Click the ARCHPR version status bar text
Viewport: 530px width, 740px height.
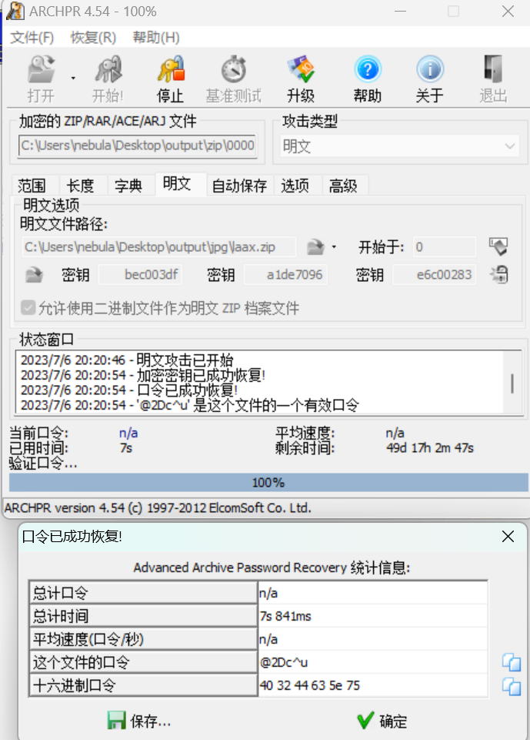[x=158, y=507]
